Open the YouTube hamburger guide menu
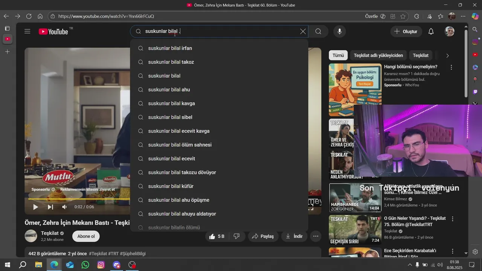The height and width of the screenshot is (271, 482). pos(27,31)
